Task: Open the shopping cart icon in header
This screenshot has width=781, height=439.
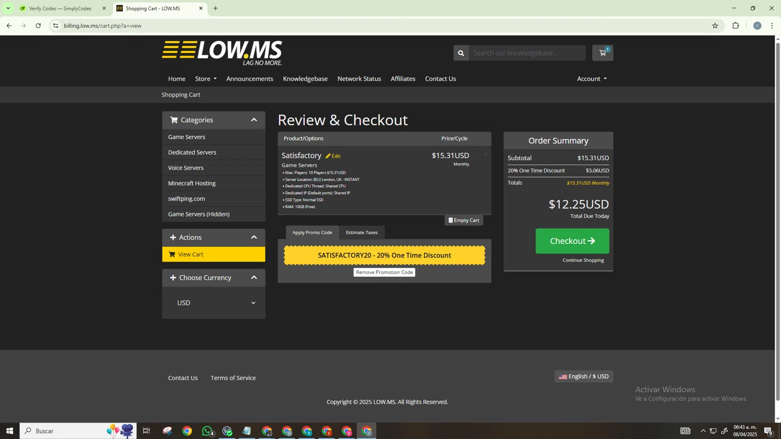Action: point(602,53)
